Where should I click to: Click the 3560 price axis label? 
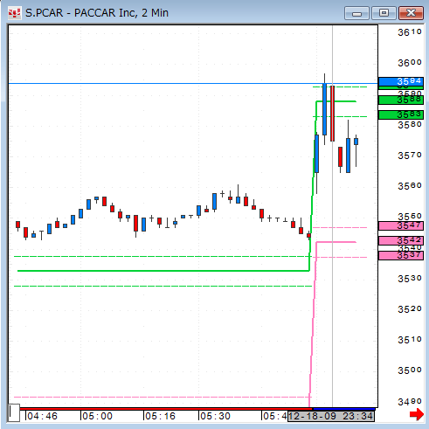(x=410, y=186)
